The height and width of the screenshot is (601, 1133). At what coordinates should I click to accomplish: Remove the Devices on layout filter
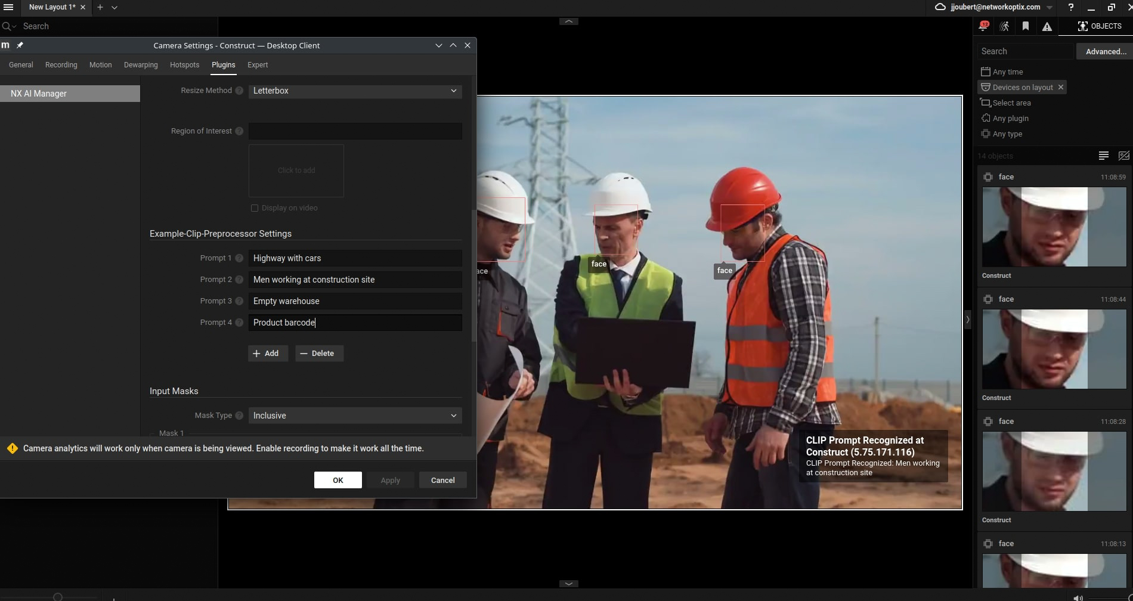point(1061,87)
